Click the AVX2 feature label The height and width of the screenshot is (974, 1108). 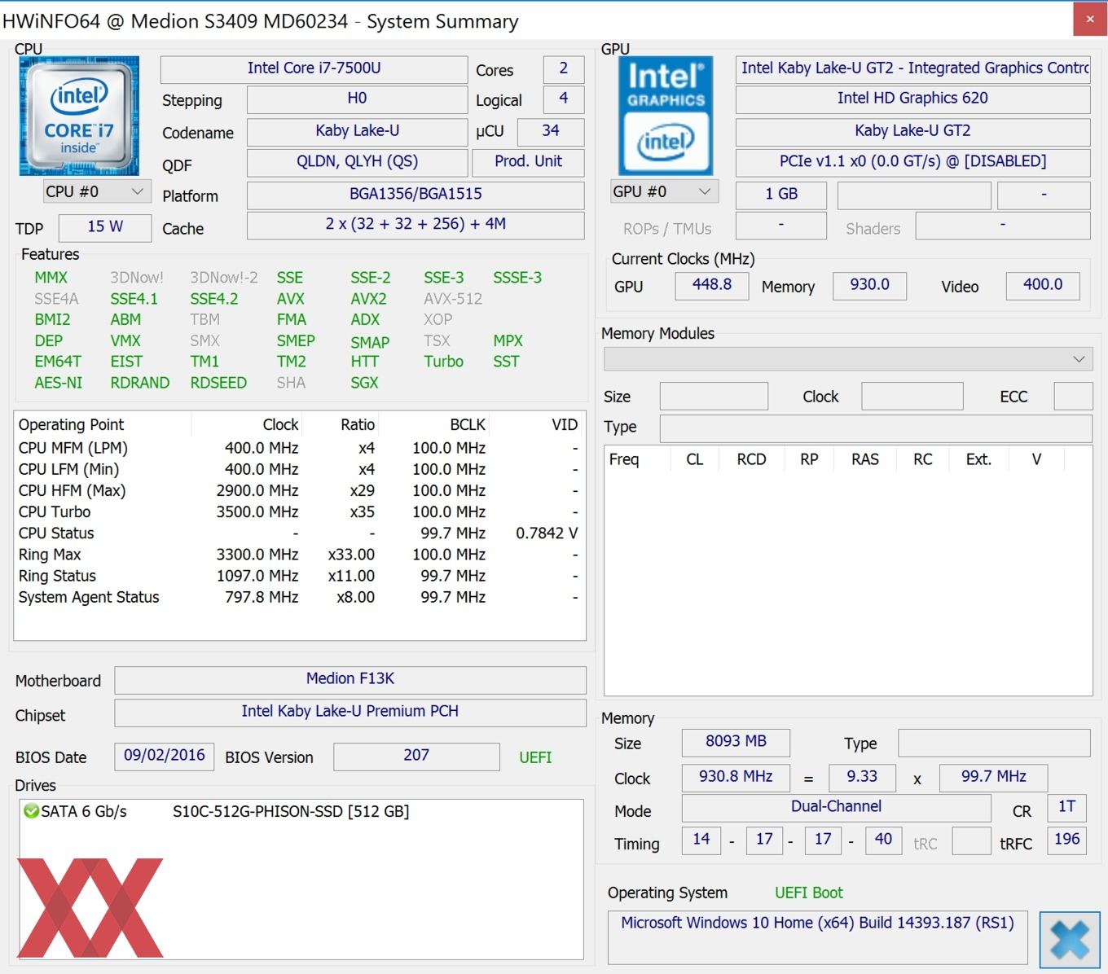(368, 299)
